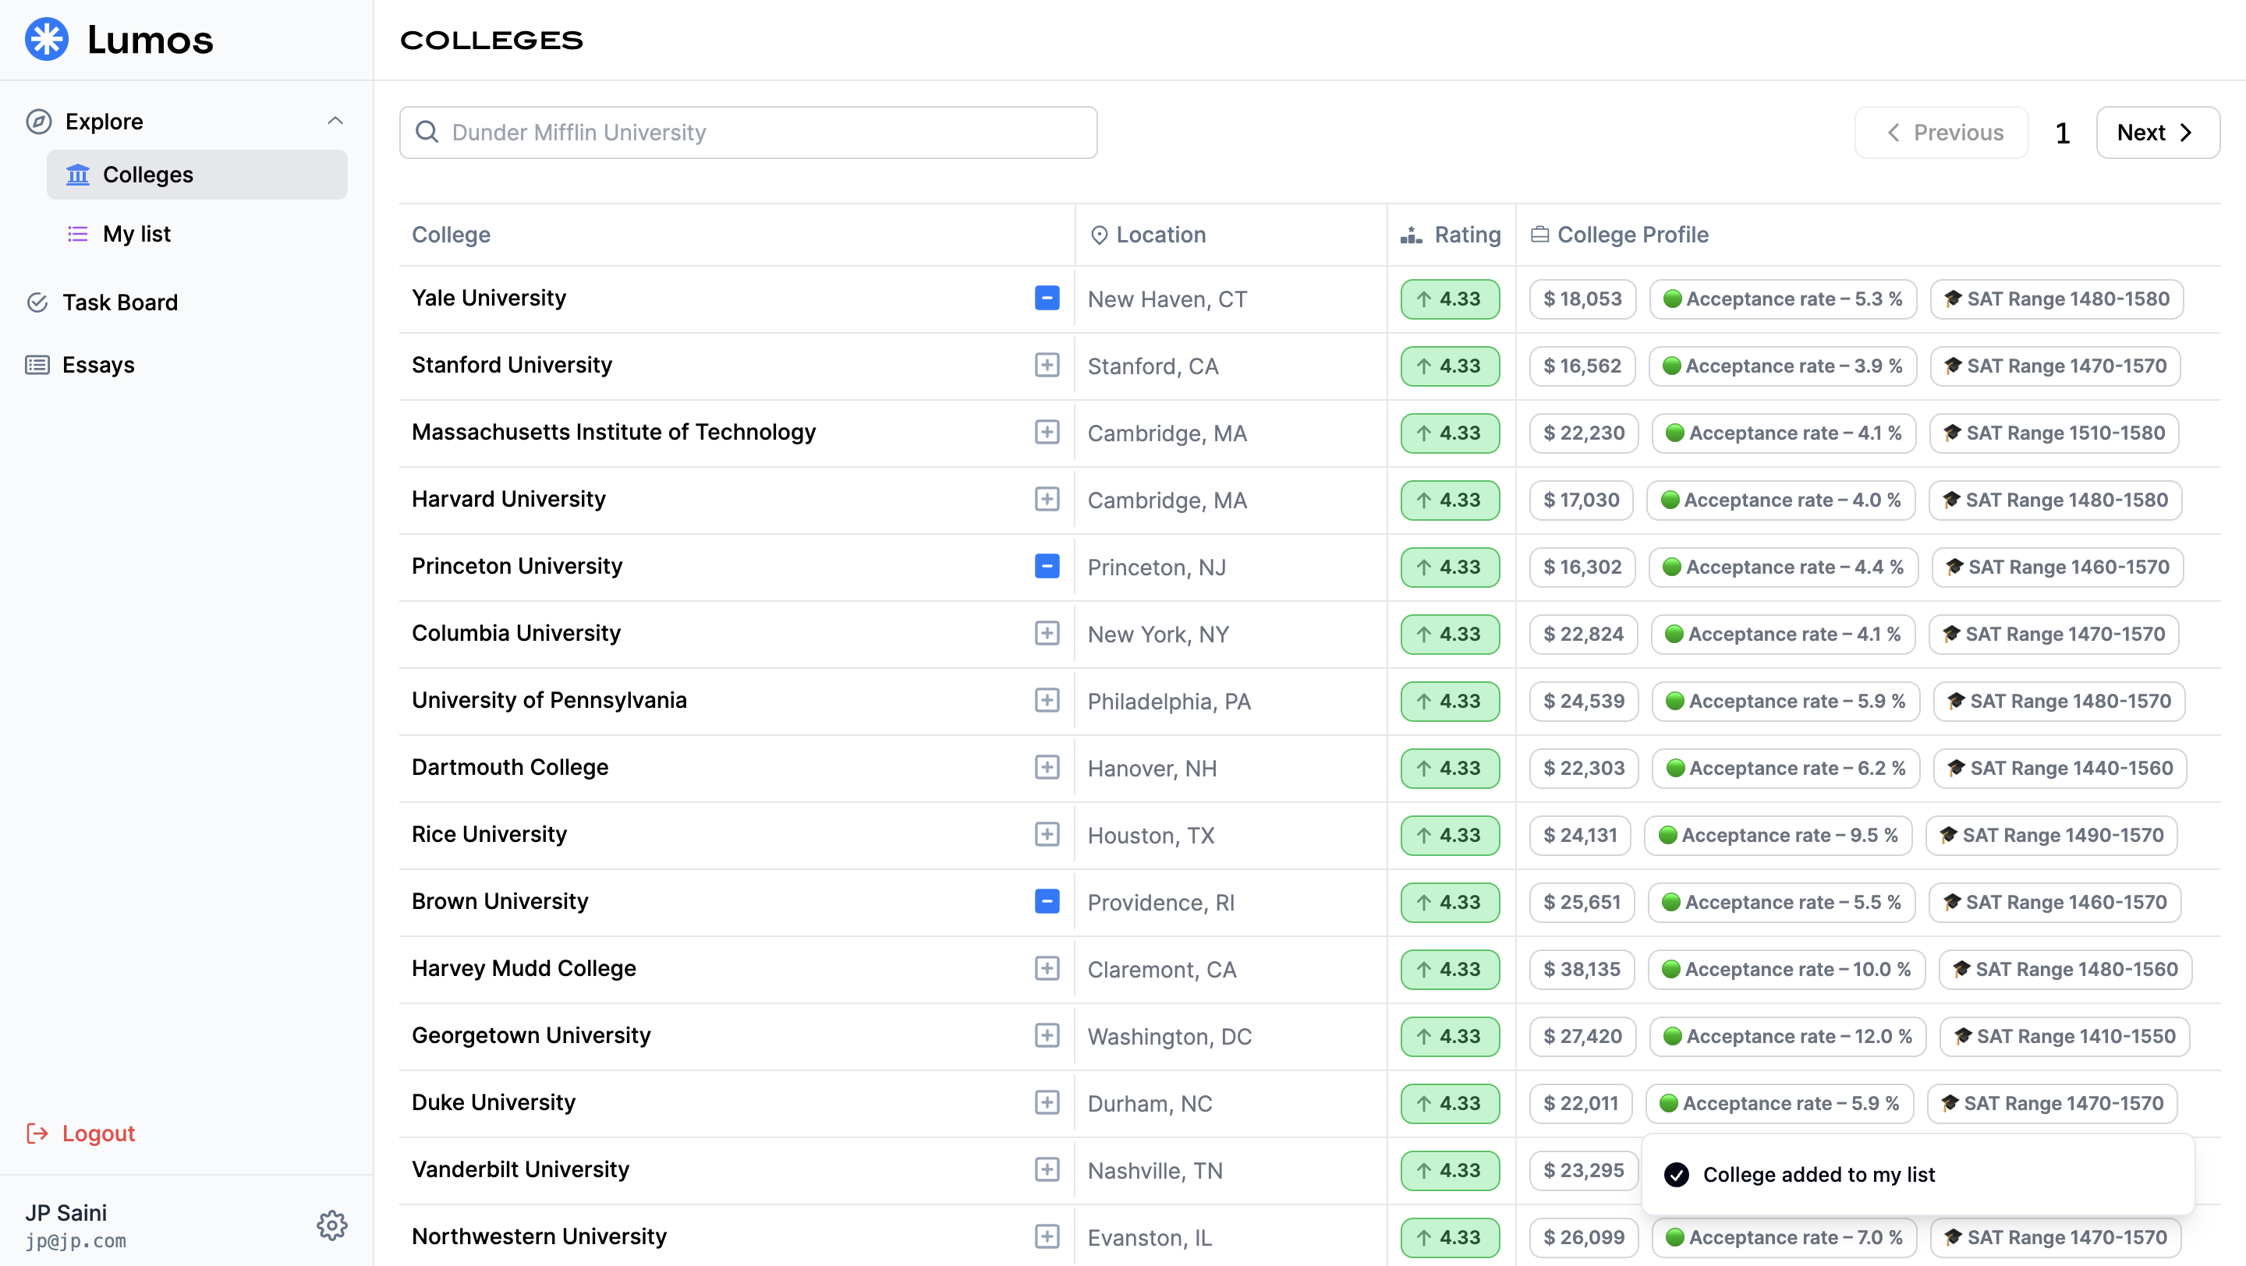Add Harvey Mudd College to my list
This screenshot has width=2246, height=1266.
(x=1047, y=968)
